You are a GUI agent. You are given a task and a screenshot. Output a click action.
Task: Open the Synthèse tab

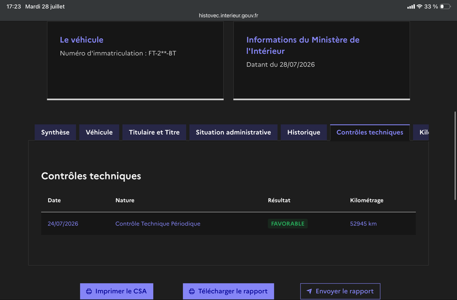coord(55,133)
